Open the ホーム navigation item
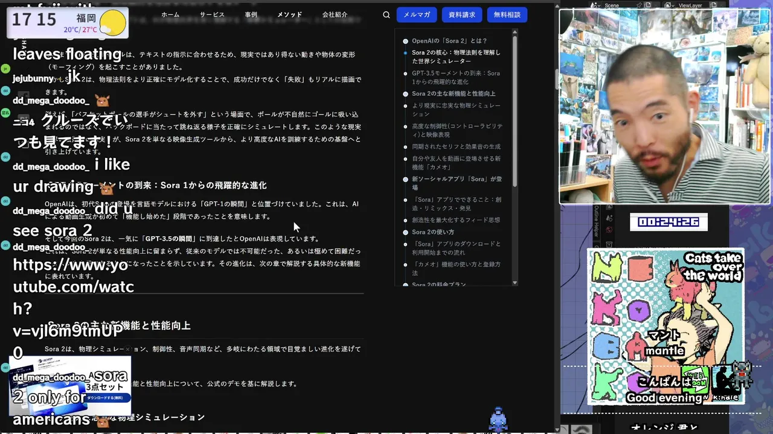773x434 pixels. tap(170, 15)
